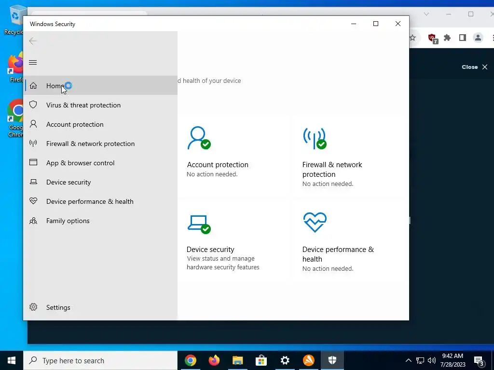Click the bookmark star in Chrome
The height and width of the screenshot is (370, 494).
(x=413, y=38)
